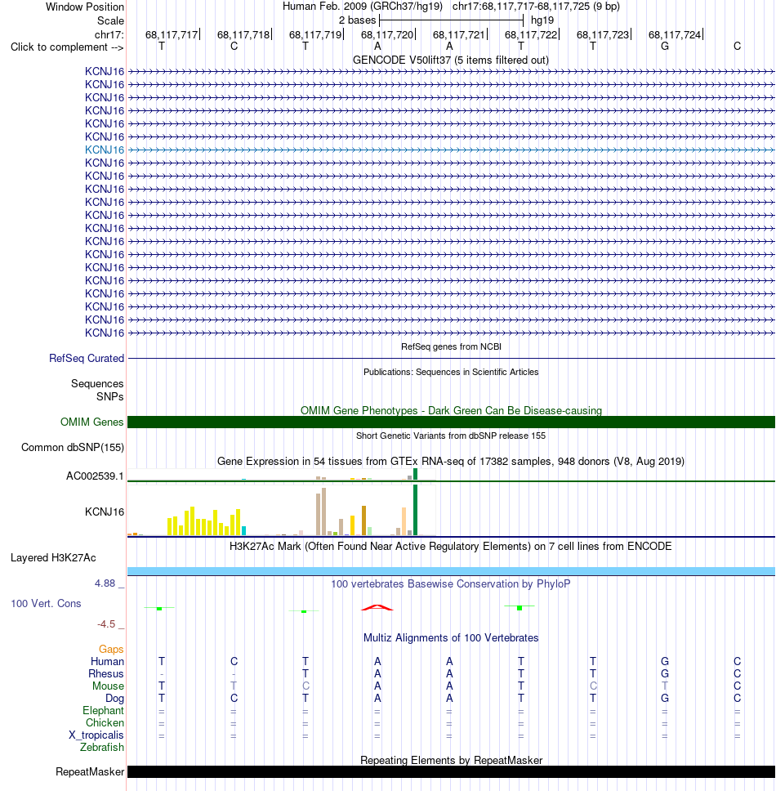
Task: Open the Multiz Alignments of 100 Vertebrates title
Action: pos(451,637)
